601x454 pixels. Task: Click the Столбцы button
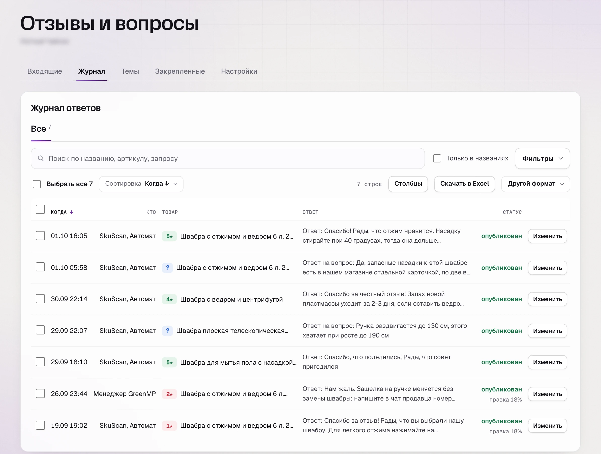click(408, 184)
